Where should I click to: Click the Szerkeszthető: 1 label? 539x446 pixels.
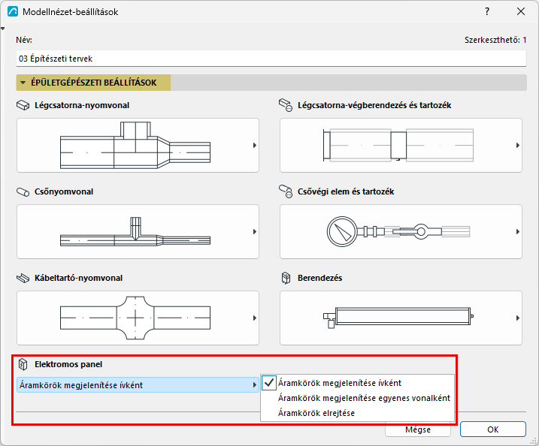pos(495,40)
